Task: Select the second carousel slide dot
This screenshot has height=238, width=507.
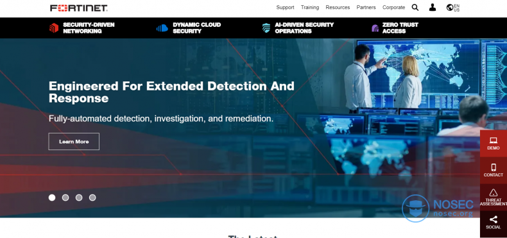Action: (x=65, y=198)
